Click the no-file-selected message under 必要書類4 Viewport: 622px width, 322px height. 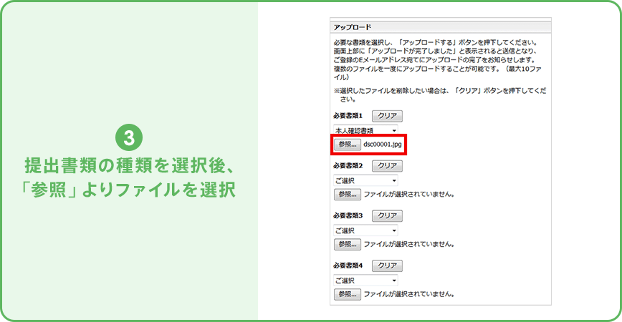[x=408, y=294]
